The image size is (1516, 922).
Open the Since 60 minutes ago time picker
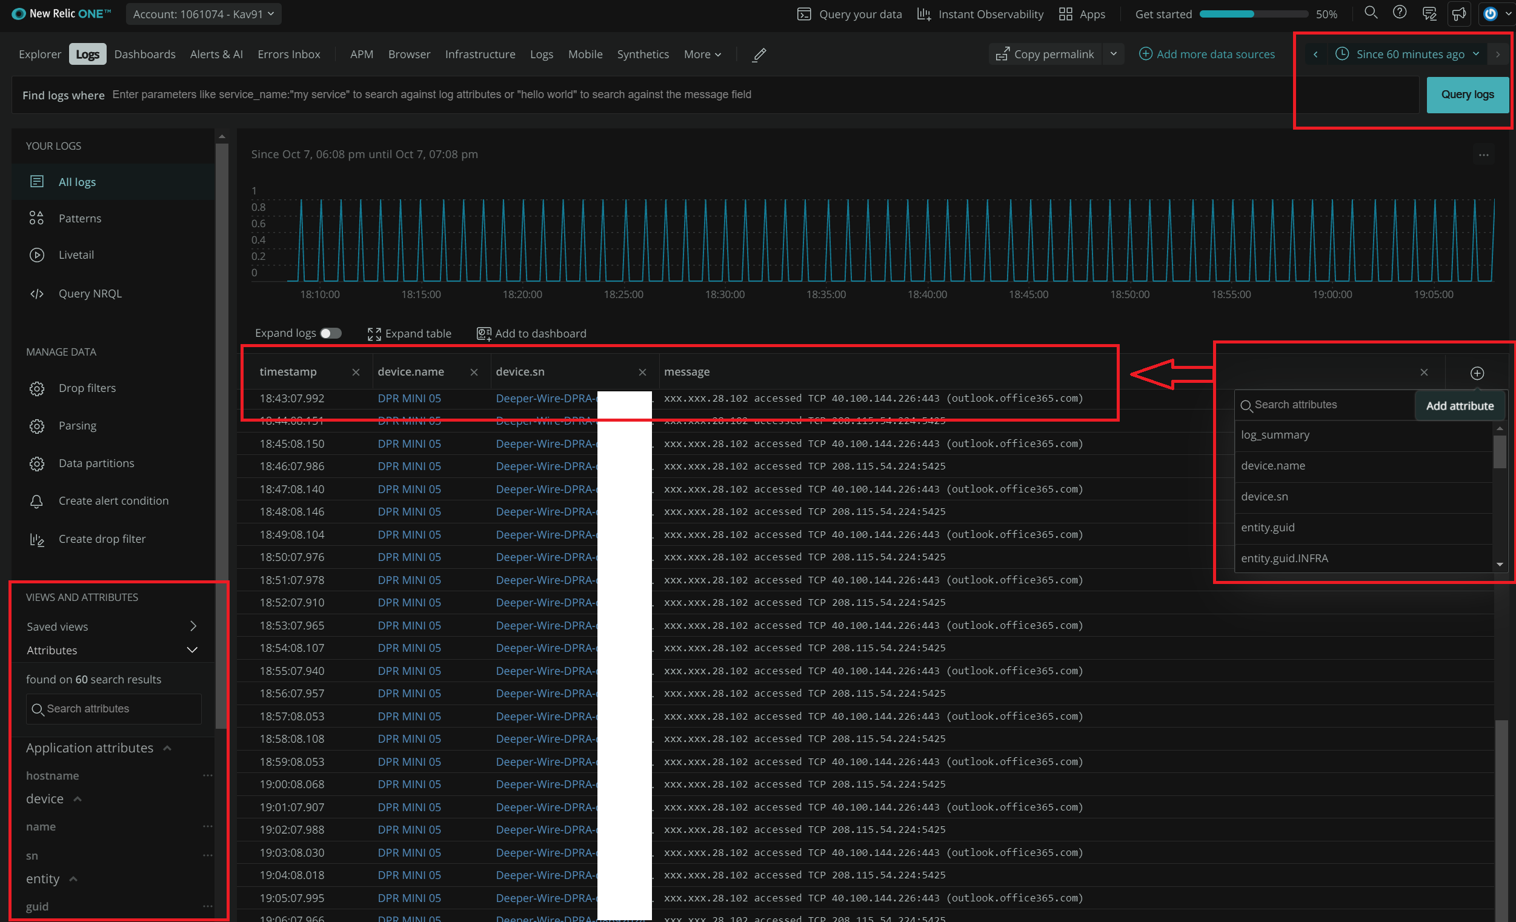coord(1409,54)
